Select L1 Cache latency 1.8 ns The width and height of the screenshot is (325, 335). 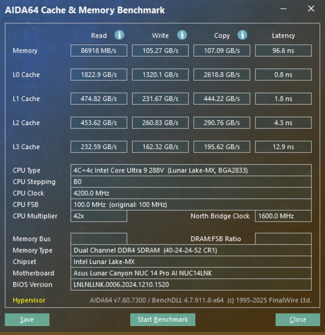click(283, 99)
